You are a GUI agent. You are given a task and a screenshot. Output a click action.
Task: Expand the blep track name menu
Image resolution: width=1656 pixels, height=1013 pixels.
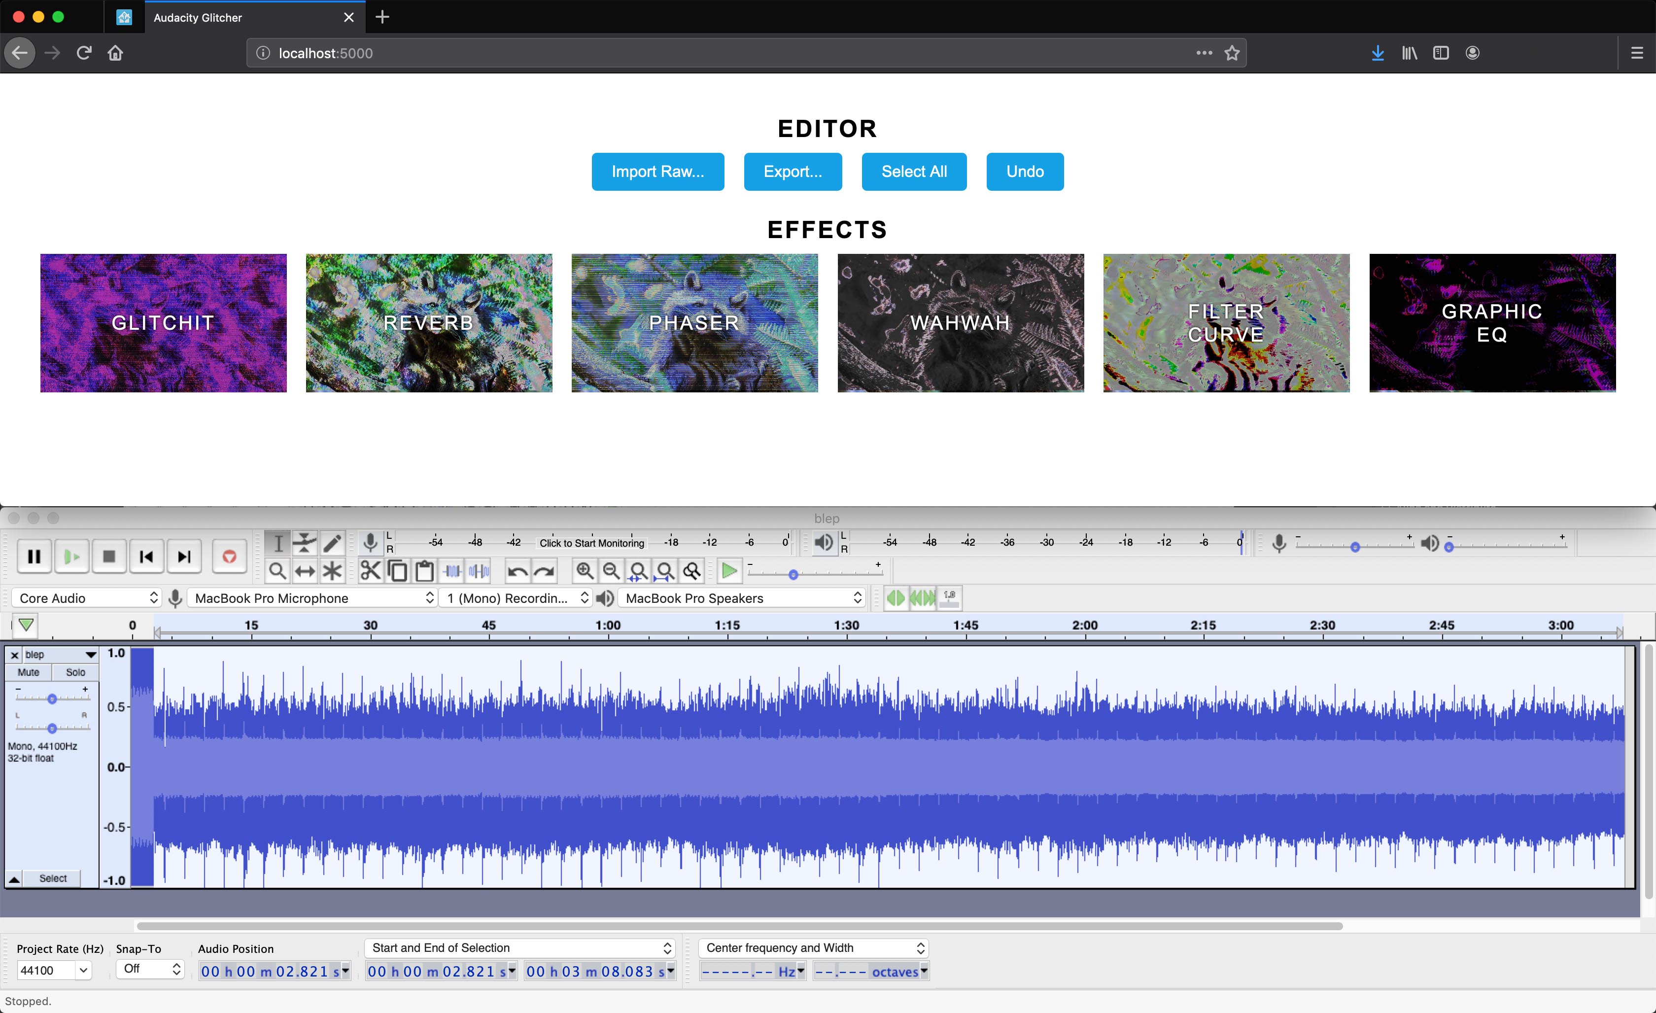click(90, 655)
